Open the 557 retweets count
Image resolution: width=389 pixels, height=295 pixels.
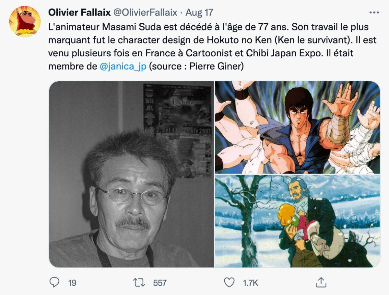pyautogui.click(x=159, y=283)
